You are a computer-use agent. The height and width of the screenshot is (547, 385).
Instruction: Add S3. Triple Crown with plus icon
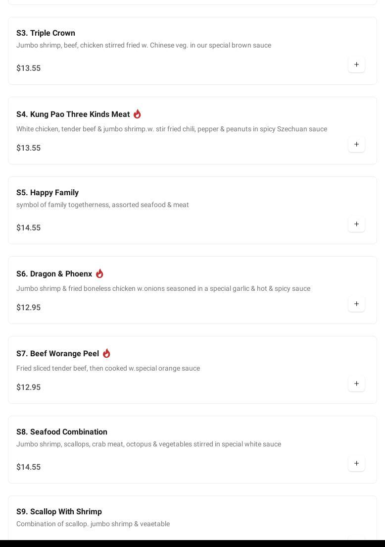(x=356, y=64)
